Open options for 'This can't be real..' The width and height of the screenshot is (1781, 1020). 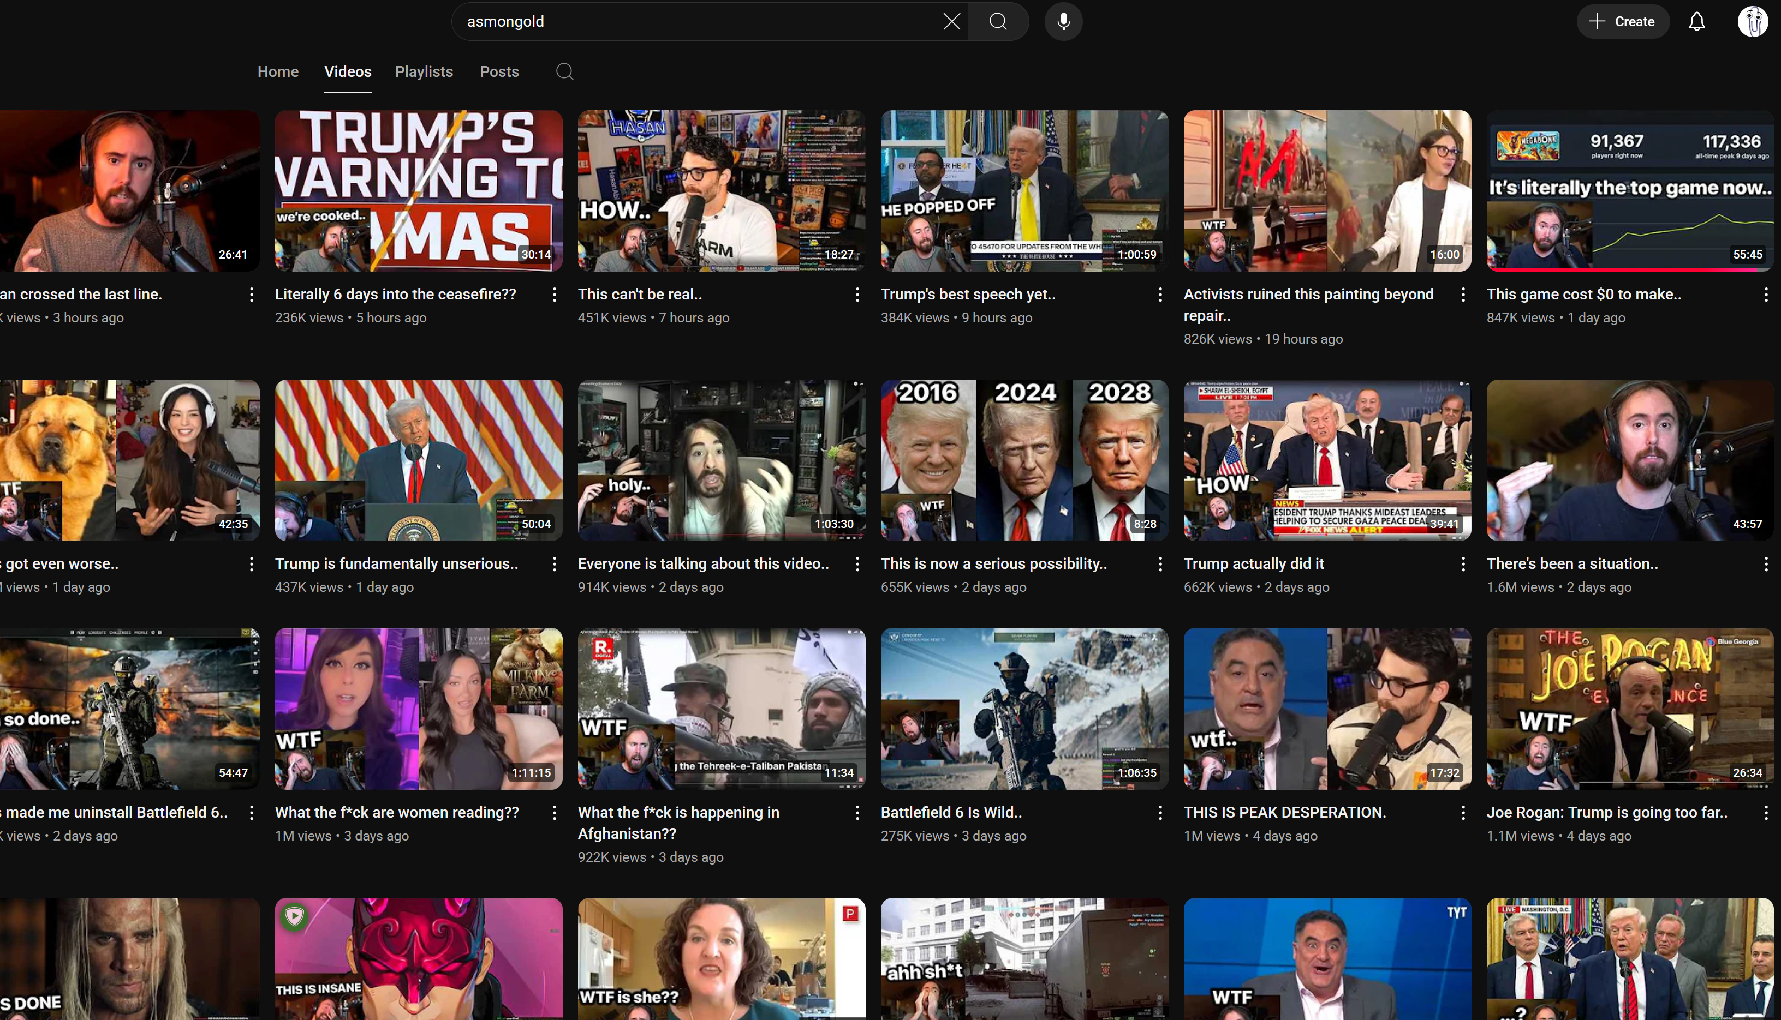[857, 295]
